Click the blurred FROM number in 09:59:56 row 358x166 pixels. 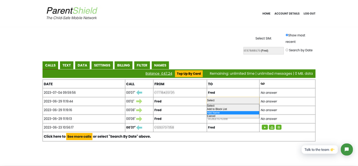tap(164, 93)
